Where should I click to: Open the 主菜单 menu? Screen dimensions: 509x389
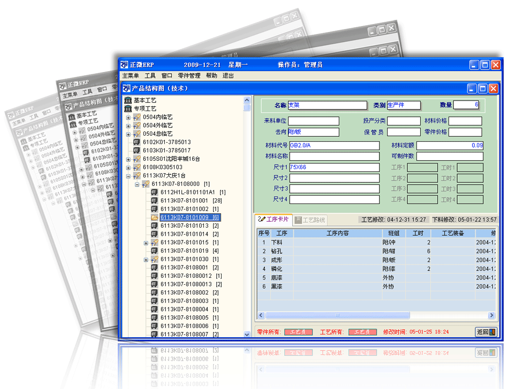coord(130,76)
